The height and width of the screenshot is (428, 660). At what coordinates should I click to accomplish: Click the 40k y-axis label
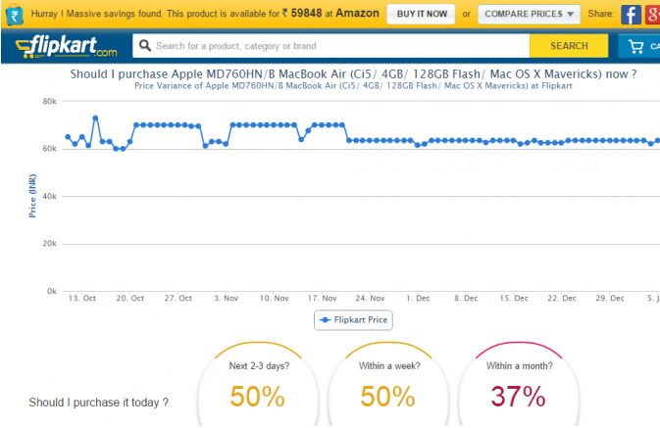click(50, 196)
